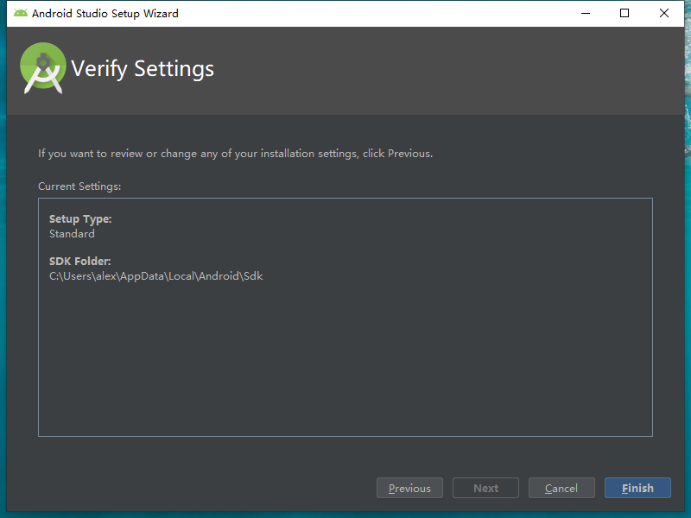Click the Android icon in title bar

pos(20,13)
